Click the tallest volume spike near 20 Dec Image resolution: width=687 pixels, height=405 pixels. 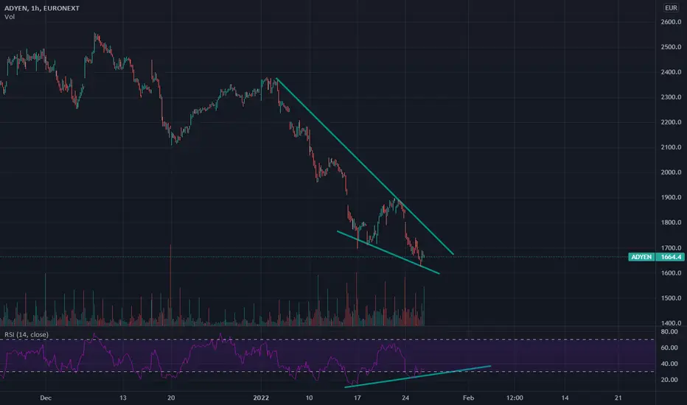pos(170,285)
